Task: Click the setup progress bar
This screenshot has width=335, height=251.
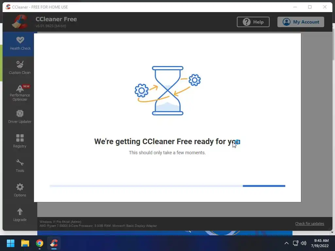Action: point(167,186)
